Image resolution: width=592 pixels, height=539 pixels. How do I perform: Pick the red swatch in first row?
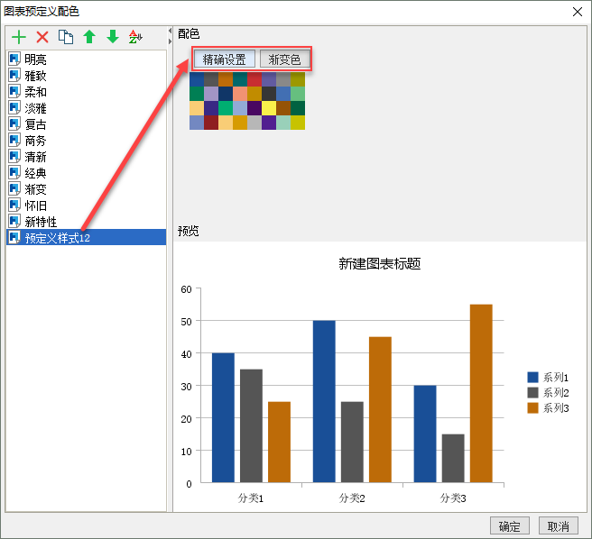coord(254,79)
